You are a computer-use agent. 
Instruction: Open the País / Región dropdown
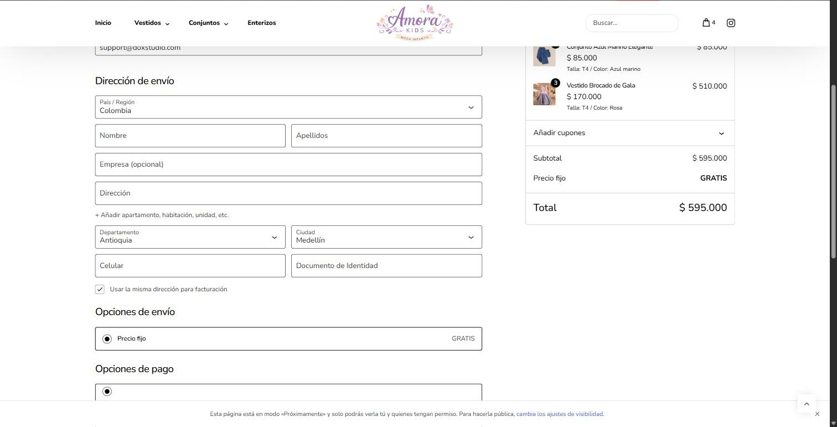pyautogui.click(x=288, y=107)
